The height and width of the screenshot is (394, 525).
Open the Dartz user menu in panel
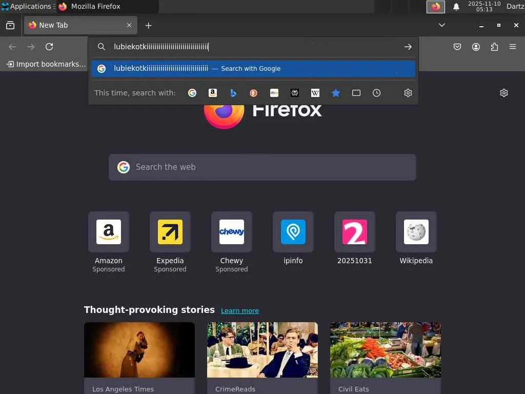pos(515,6)
